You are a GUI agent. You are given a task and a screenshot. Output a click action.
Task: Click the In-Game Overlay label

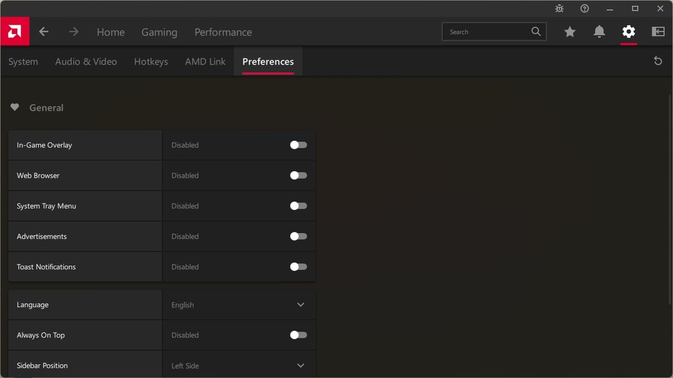point(44,145)
